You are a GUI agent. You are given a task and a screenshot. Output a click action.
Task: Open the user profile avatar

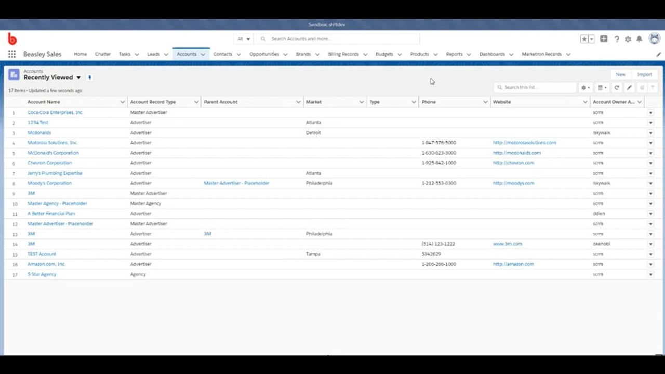coord(655,38)
